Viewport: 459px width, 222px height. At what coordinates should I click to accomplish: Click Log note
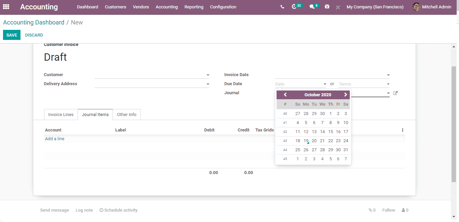[x=84, y=210]
